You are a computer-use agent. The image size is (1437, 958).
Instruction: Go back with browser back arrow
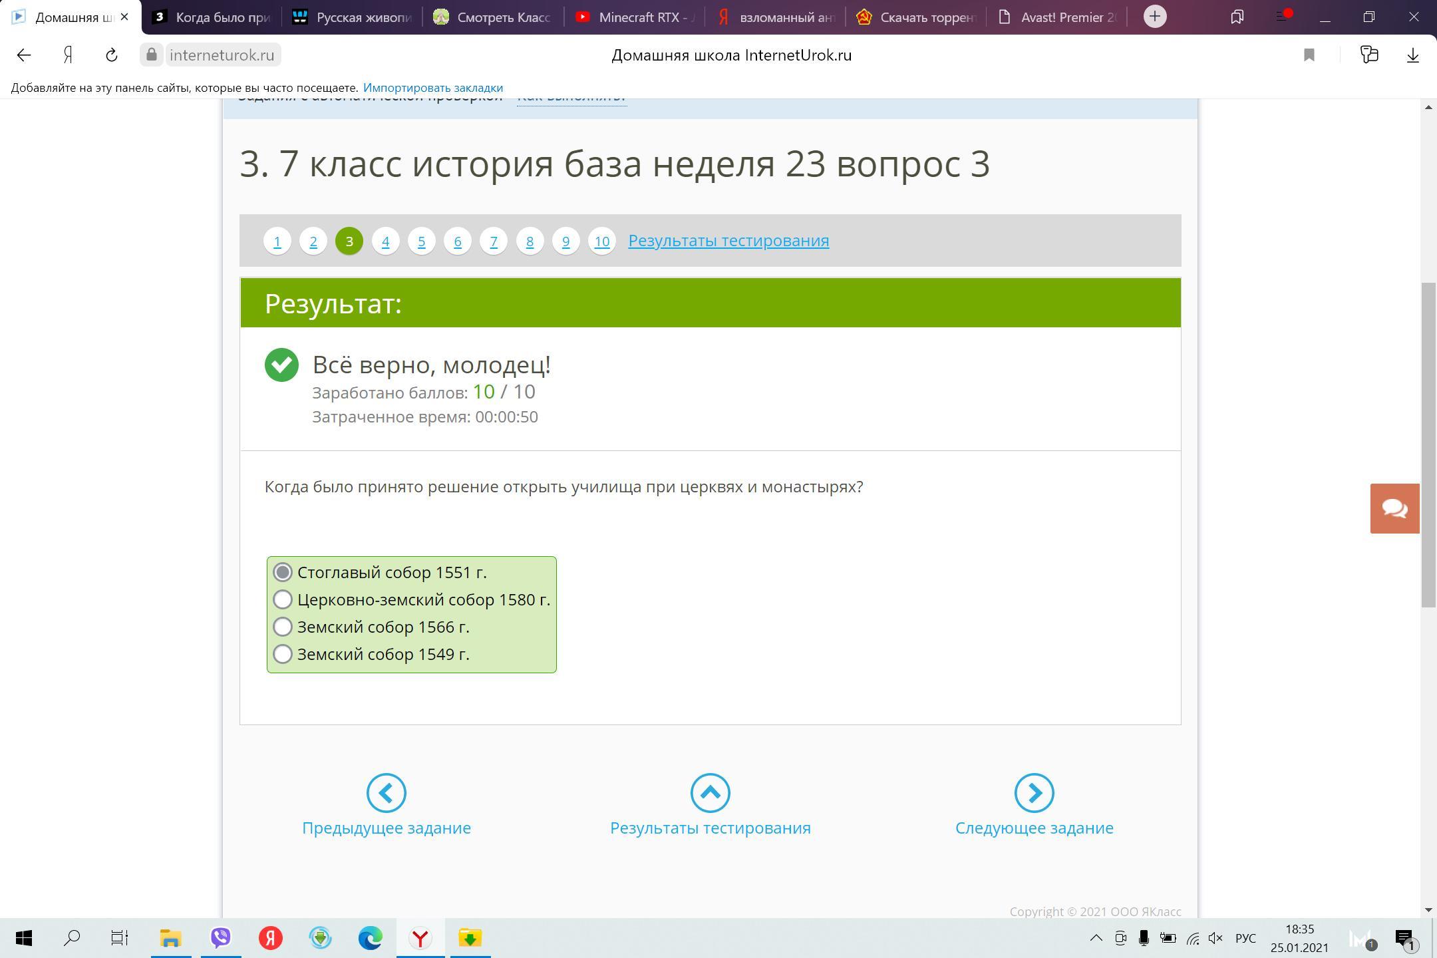(x=24, y=55)
